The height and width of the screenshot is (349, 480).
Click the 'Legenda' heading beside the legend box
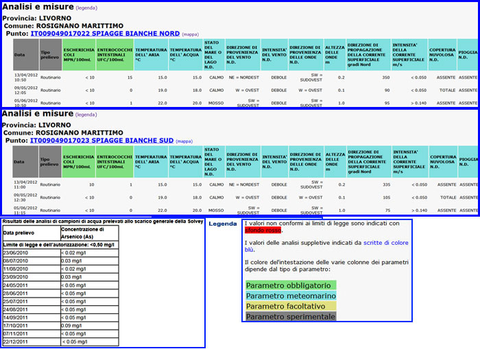223,224
